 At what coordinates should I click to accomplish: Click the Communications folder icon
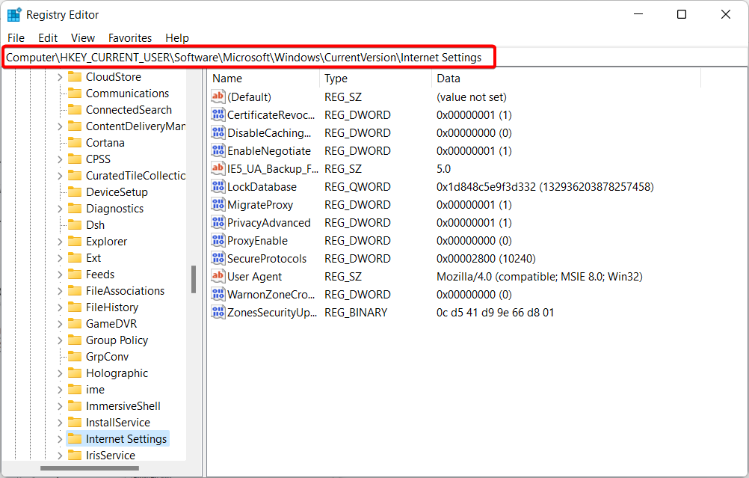[x=75, y=94]
